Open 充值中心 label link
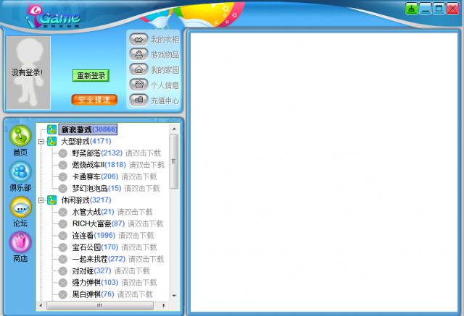 click(165, 101)
